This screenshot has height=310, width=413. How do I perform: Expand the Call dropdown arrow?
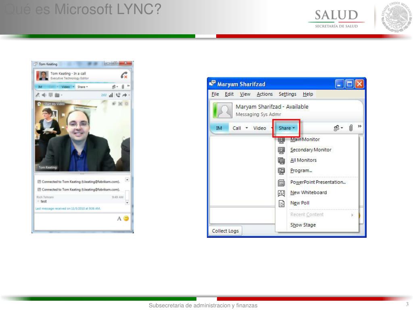click(247, 128)
